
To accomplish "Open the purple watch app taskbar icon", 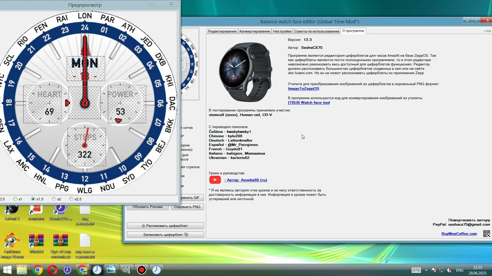I will click(67, 270).
